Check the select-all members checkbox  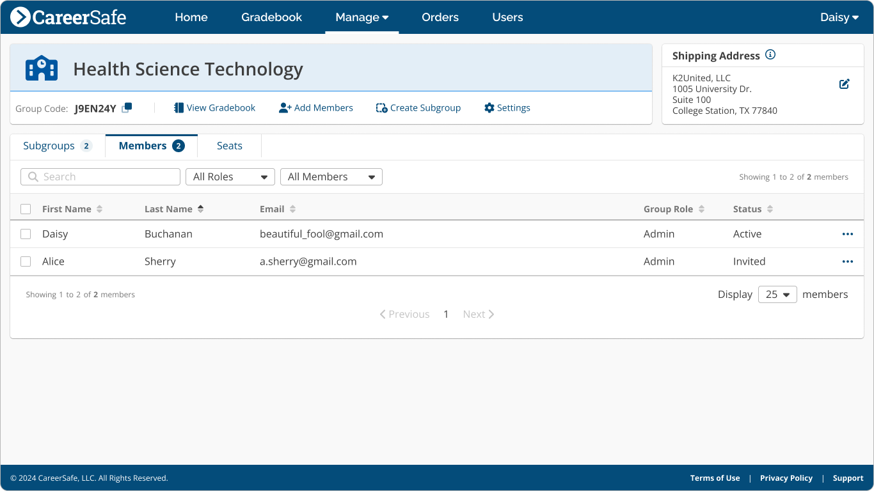click(25, 209)
